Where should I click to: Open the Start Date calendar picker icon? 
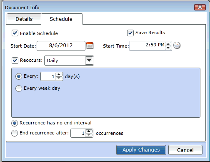90,46
